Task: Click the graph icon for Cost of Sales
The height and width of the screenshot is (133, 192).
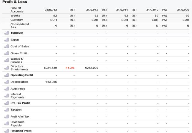Action: [6, 47]
